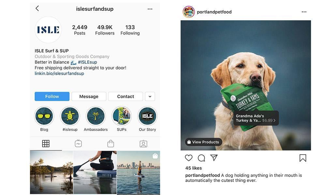Save the portlandpetfood post with the bookmark
Viewport: 326px width, 195px height.
pyautogui.click(x=303, y=158)
